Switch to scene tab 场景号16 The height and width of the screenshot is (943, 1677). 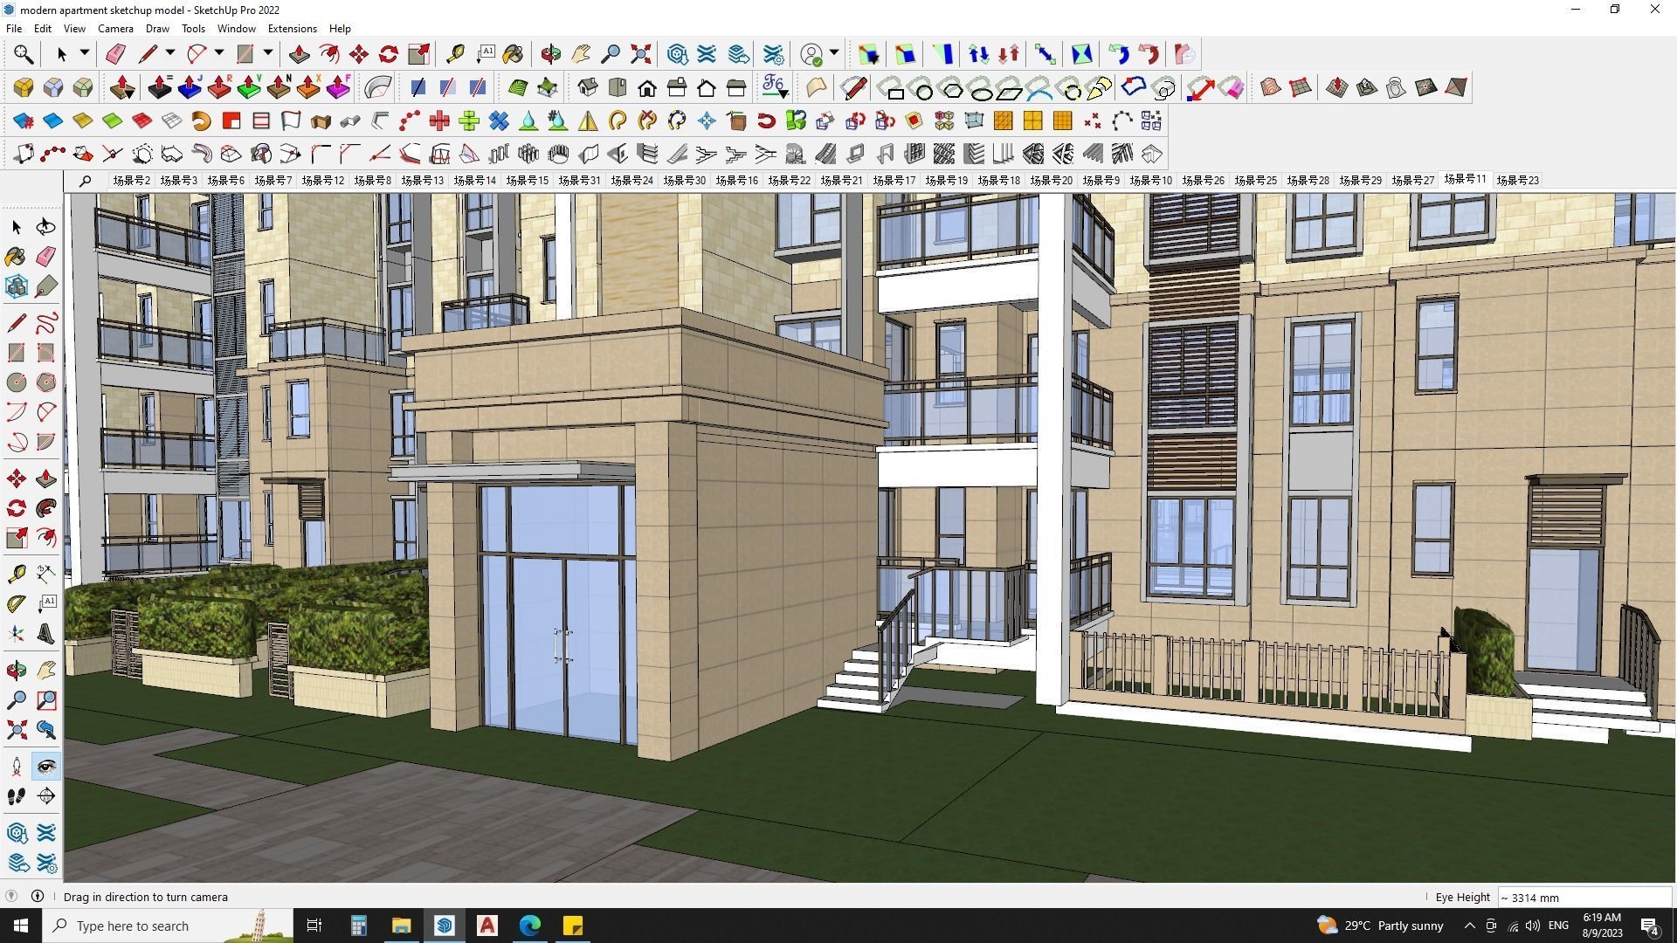pyautogui.click(x=736, y=181)
